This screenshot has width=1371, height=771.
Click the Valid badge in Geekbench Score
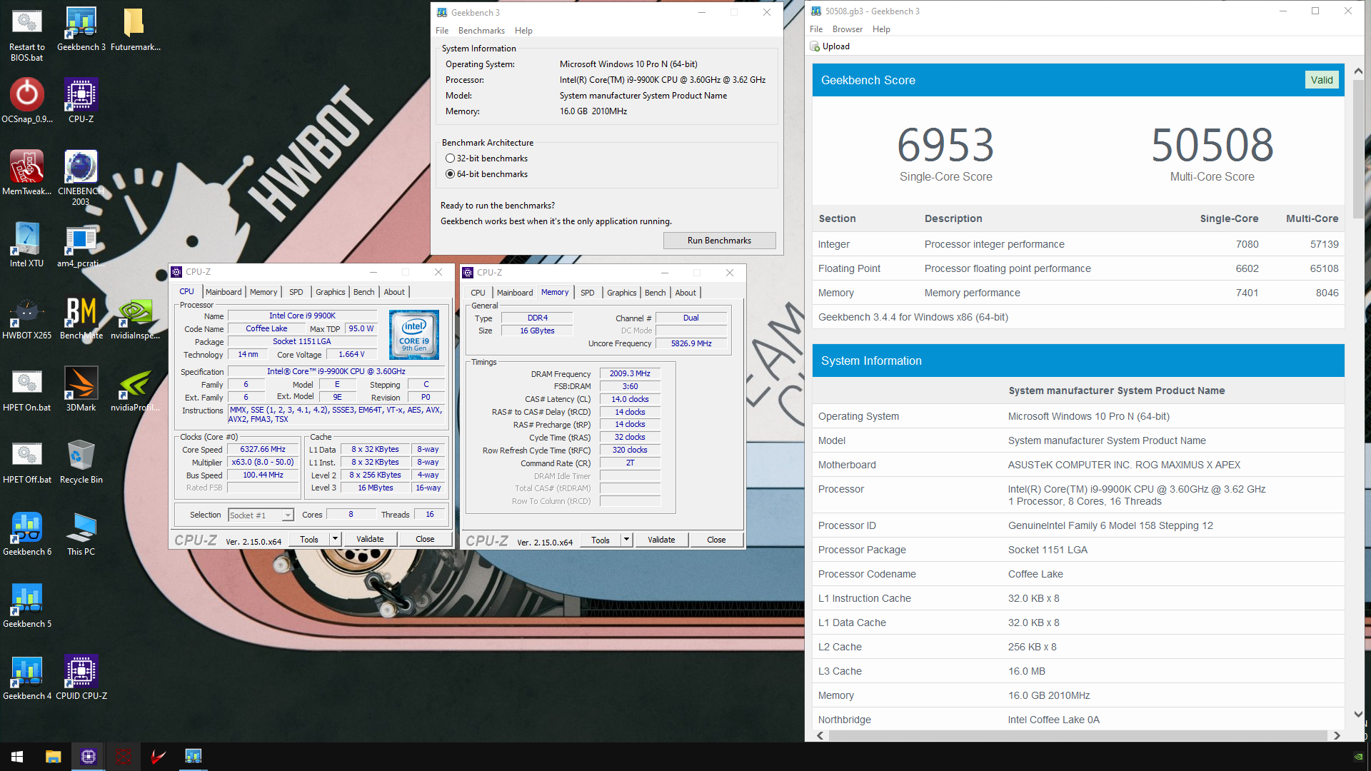(1321, 80)
